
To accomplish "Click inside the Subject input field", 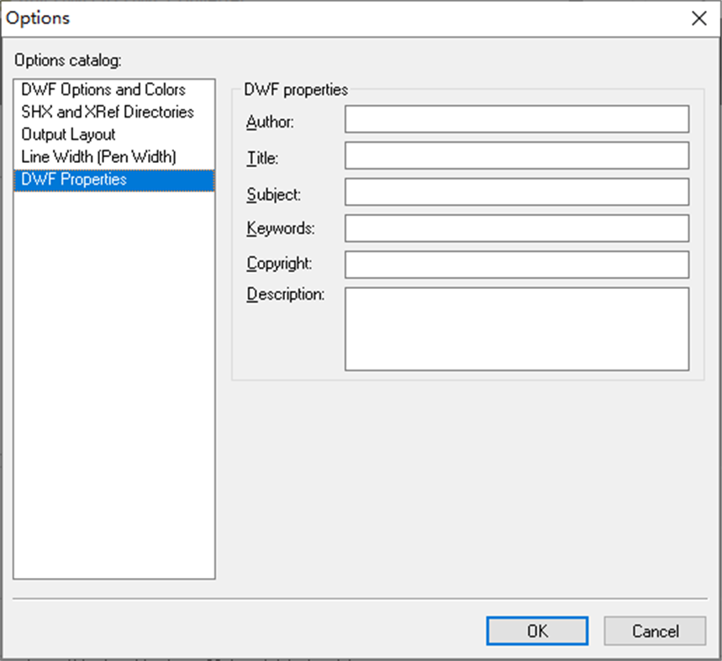I will [x=515, y=192].
